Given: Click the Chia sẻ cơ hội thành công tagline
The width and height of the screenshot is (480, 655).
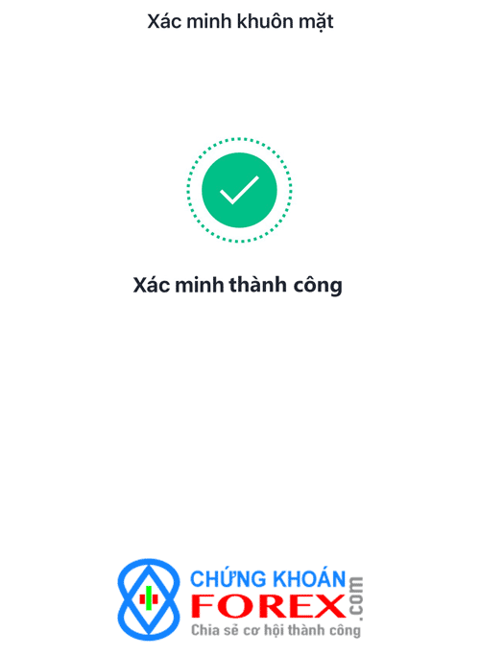Looking at the screenshot, I should [x=276, y=630].
